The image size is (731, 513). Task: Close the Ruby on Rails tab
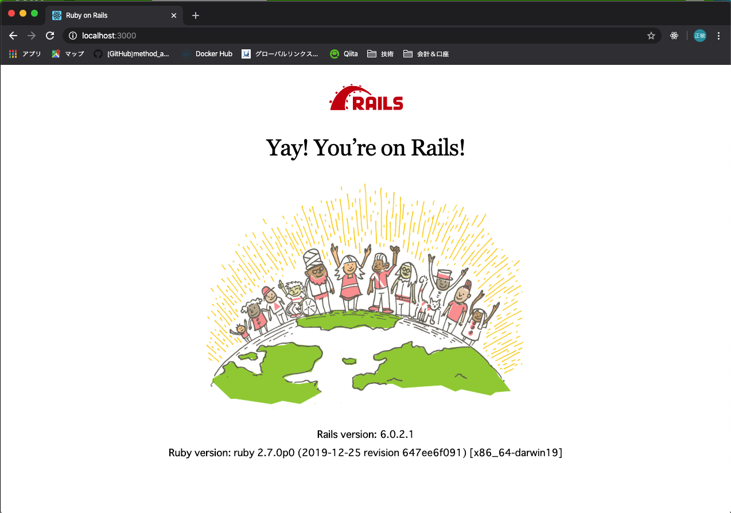tap(174, 15)
